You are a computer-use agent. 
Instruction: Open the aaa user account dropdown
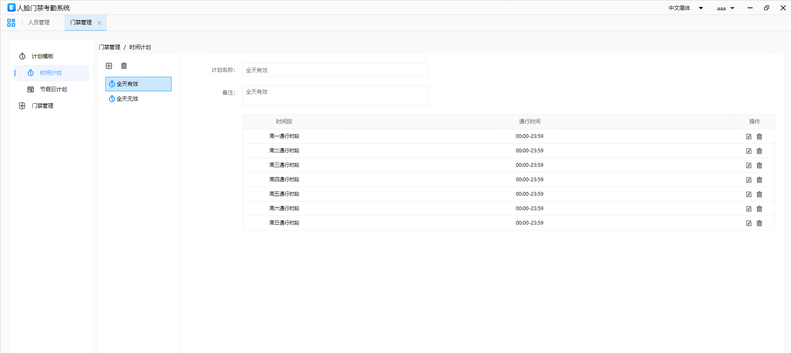[725, 8]
